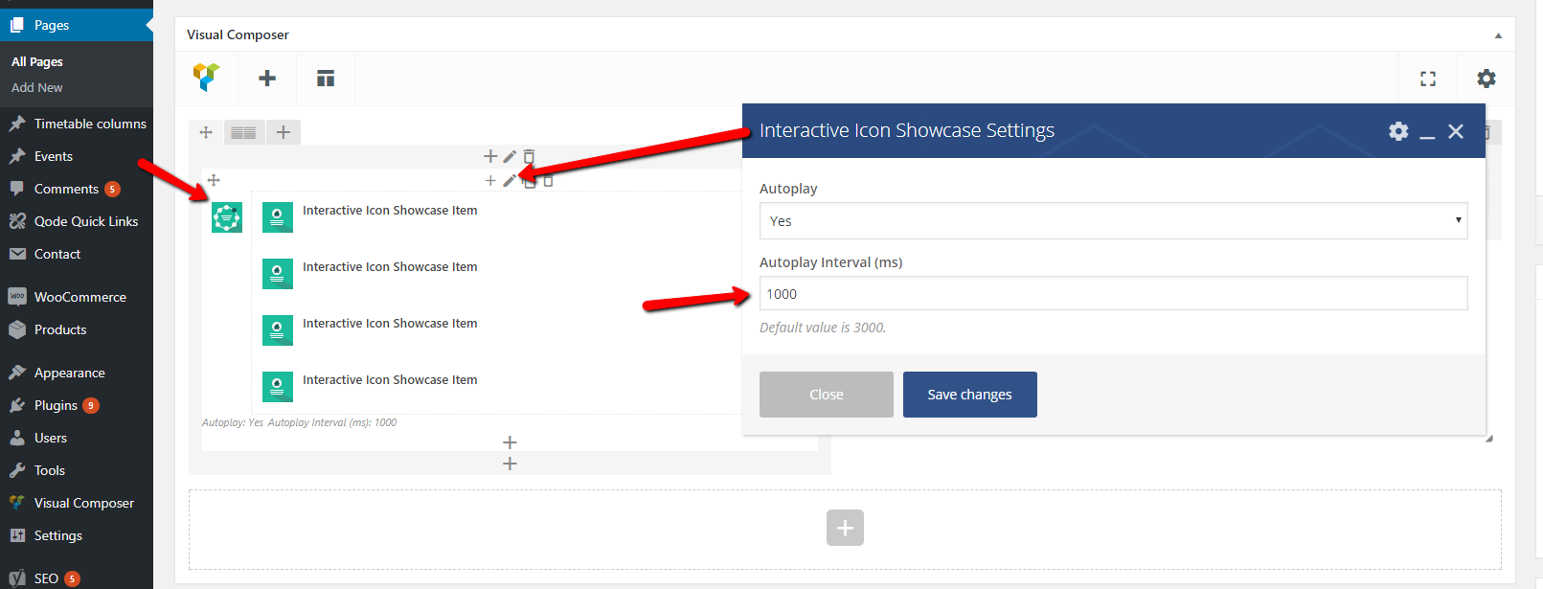The width and height of the screenshot is (1543, 589).
Task: Add a new element with the toolbar plus
Action: [267, 79]
